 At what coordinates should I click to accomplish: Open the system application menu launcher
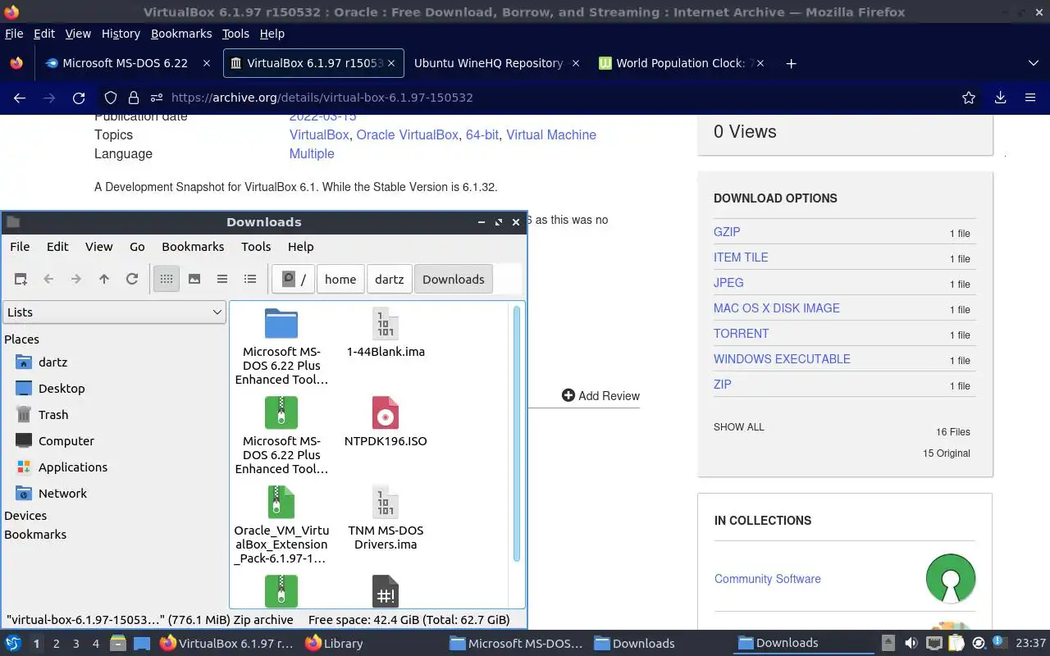[13, 643]
